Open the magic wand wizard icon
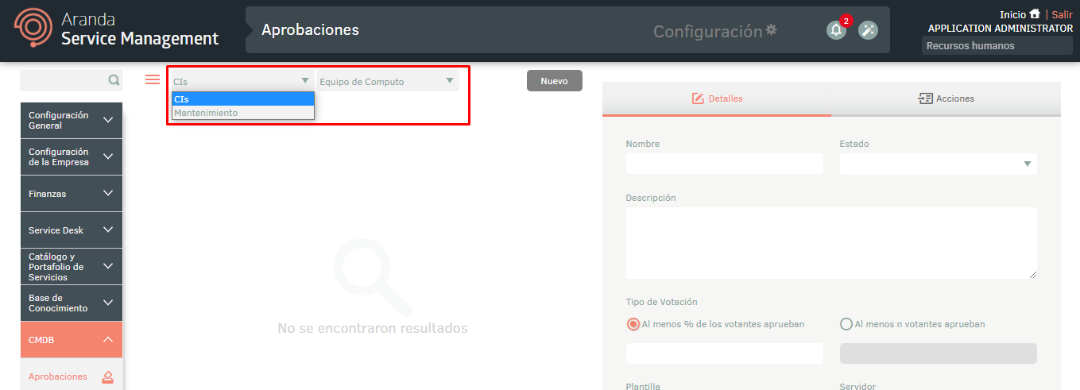This screenshot has width=1080, height=390. [x=868, y=30]
